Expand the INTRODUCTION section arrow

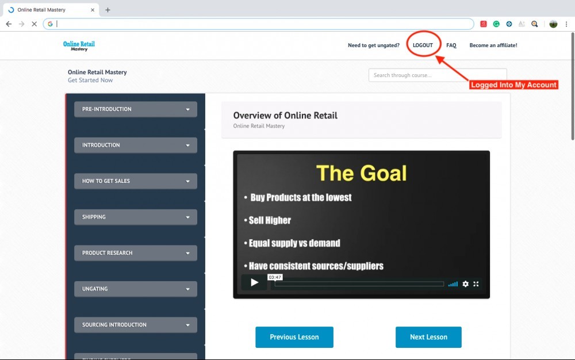[x=188, y=145]
